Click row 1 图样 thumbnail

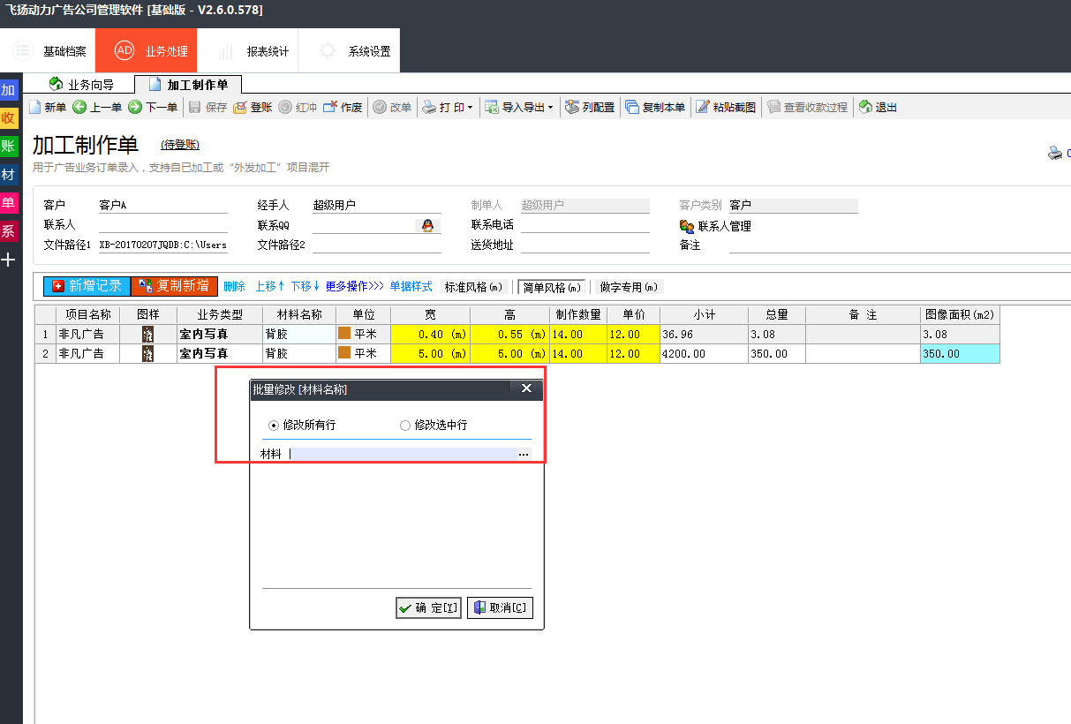(148, 335)
